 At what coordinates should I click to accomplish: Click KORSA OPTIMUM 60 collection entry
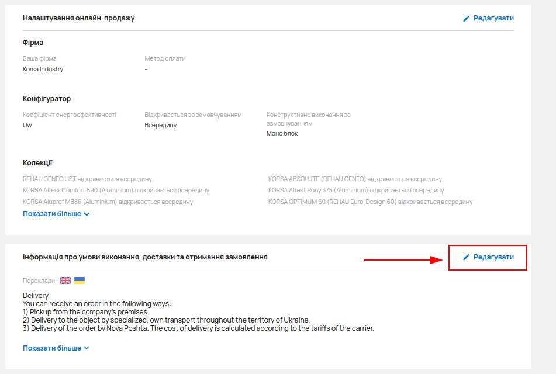pyautogui.click(x=370, y=202)
